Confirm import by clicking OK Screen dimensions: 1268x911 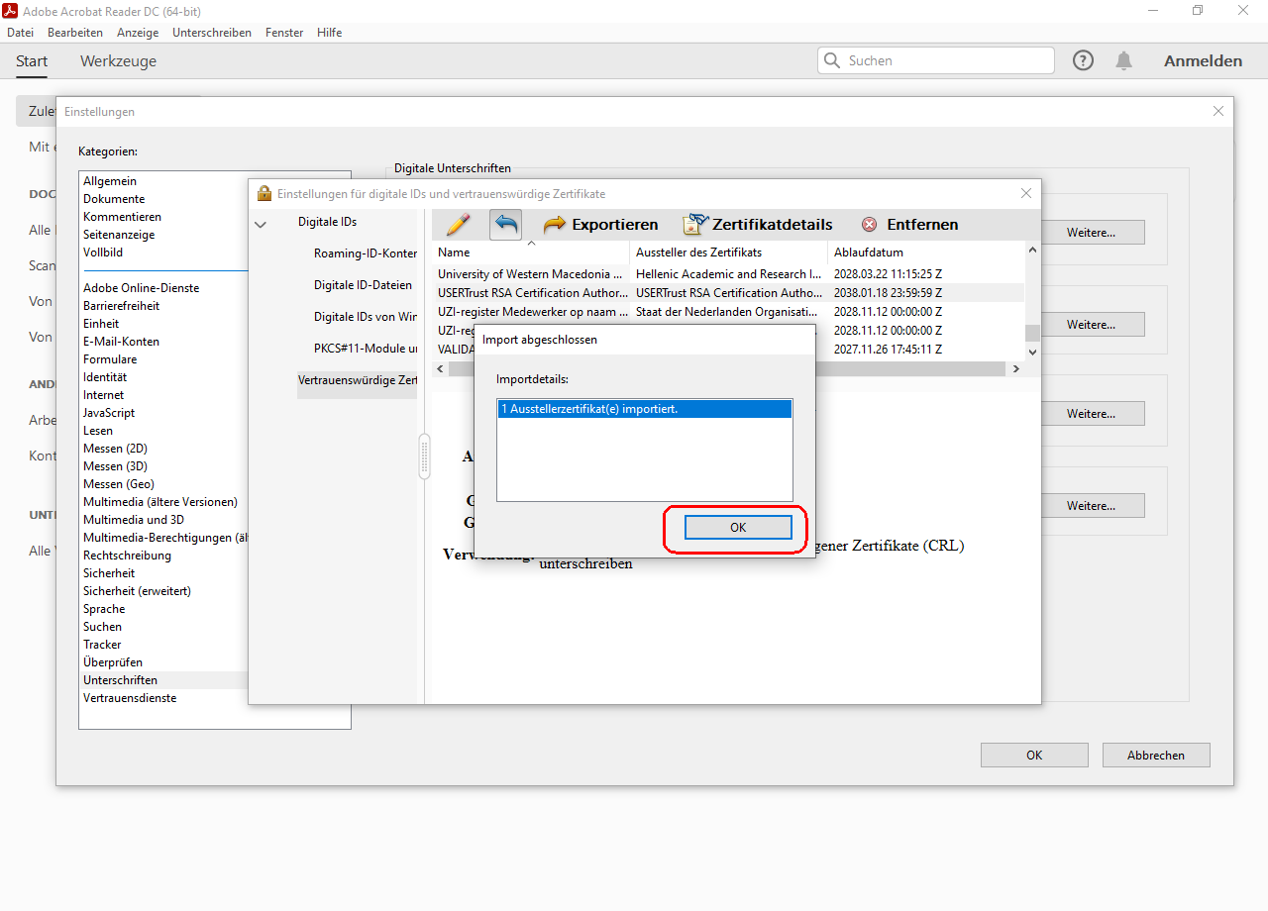point(738,528)
